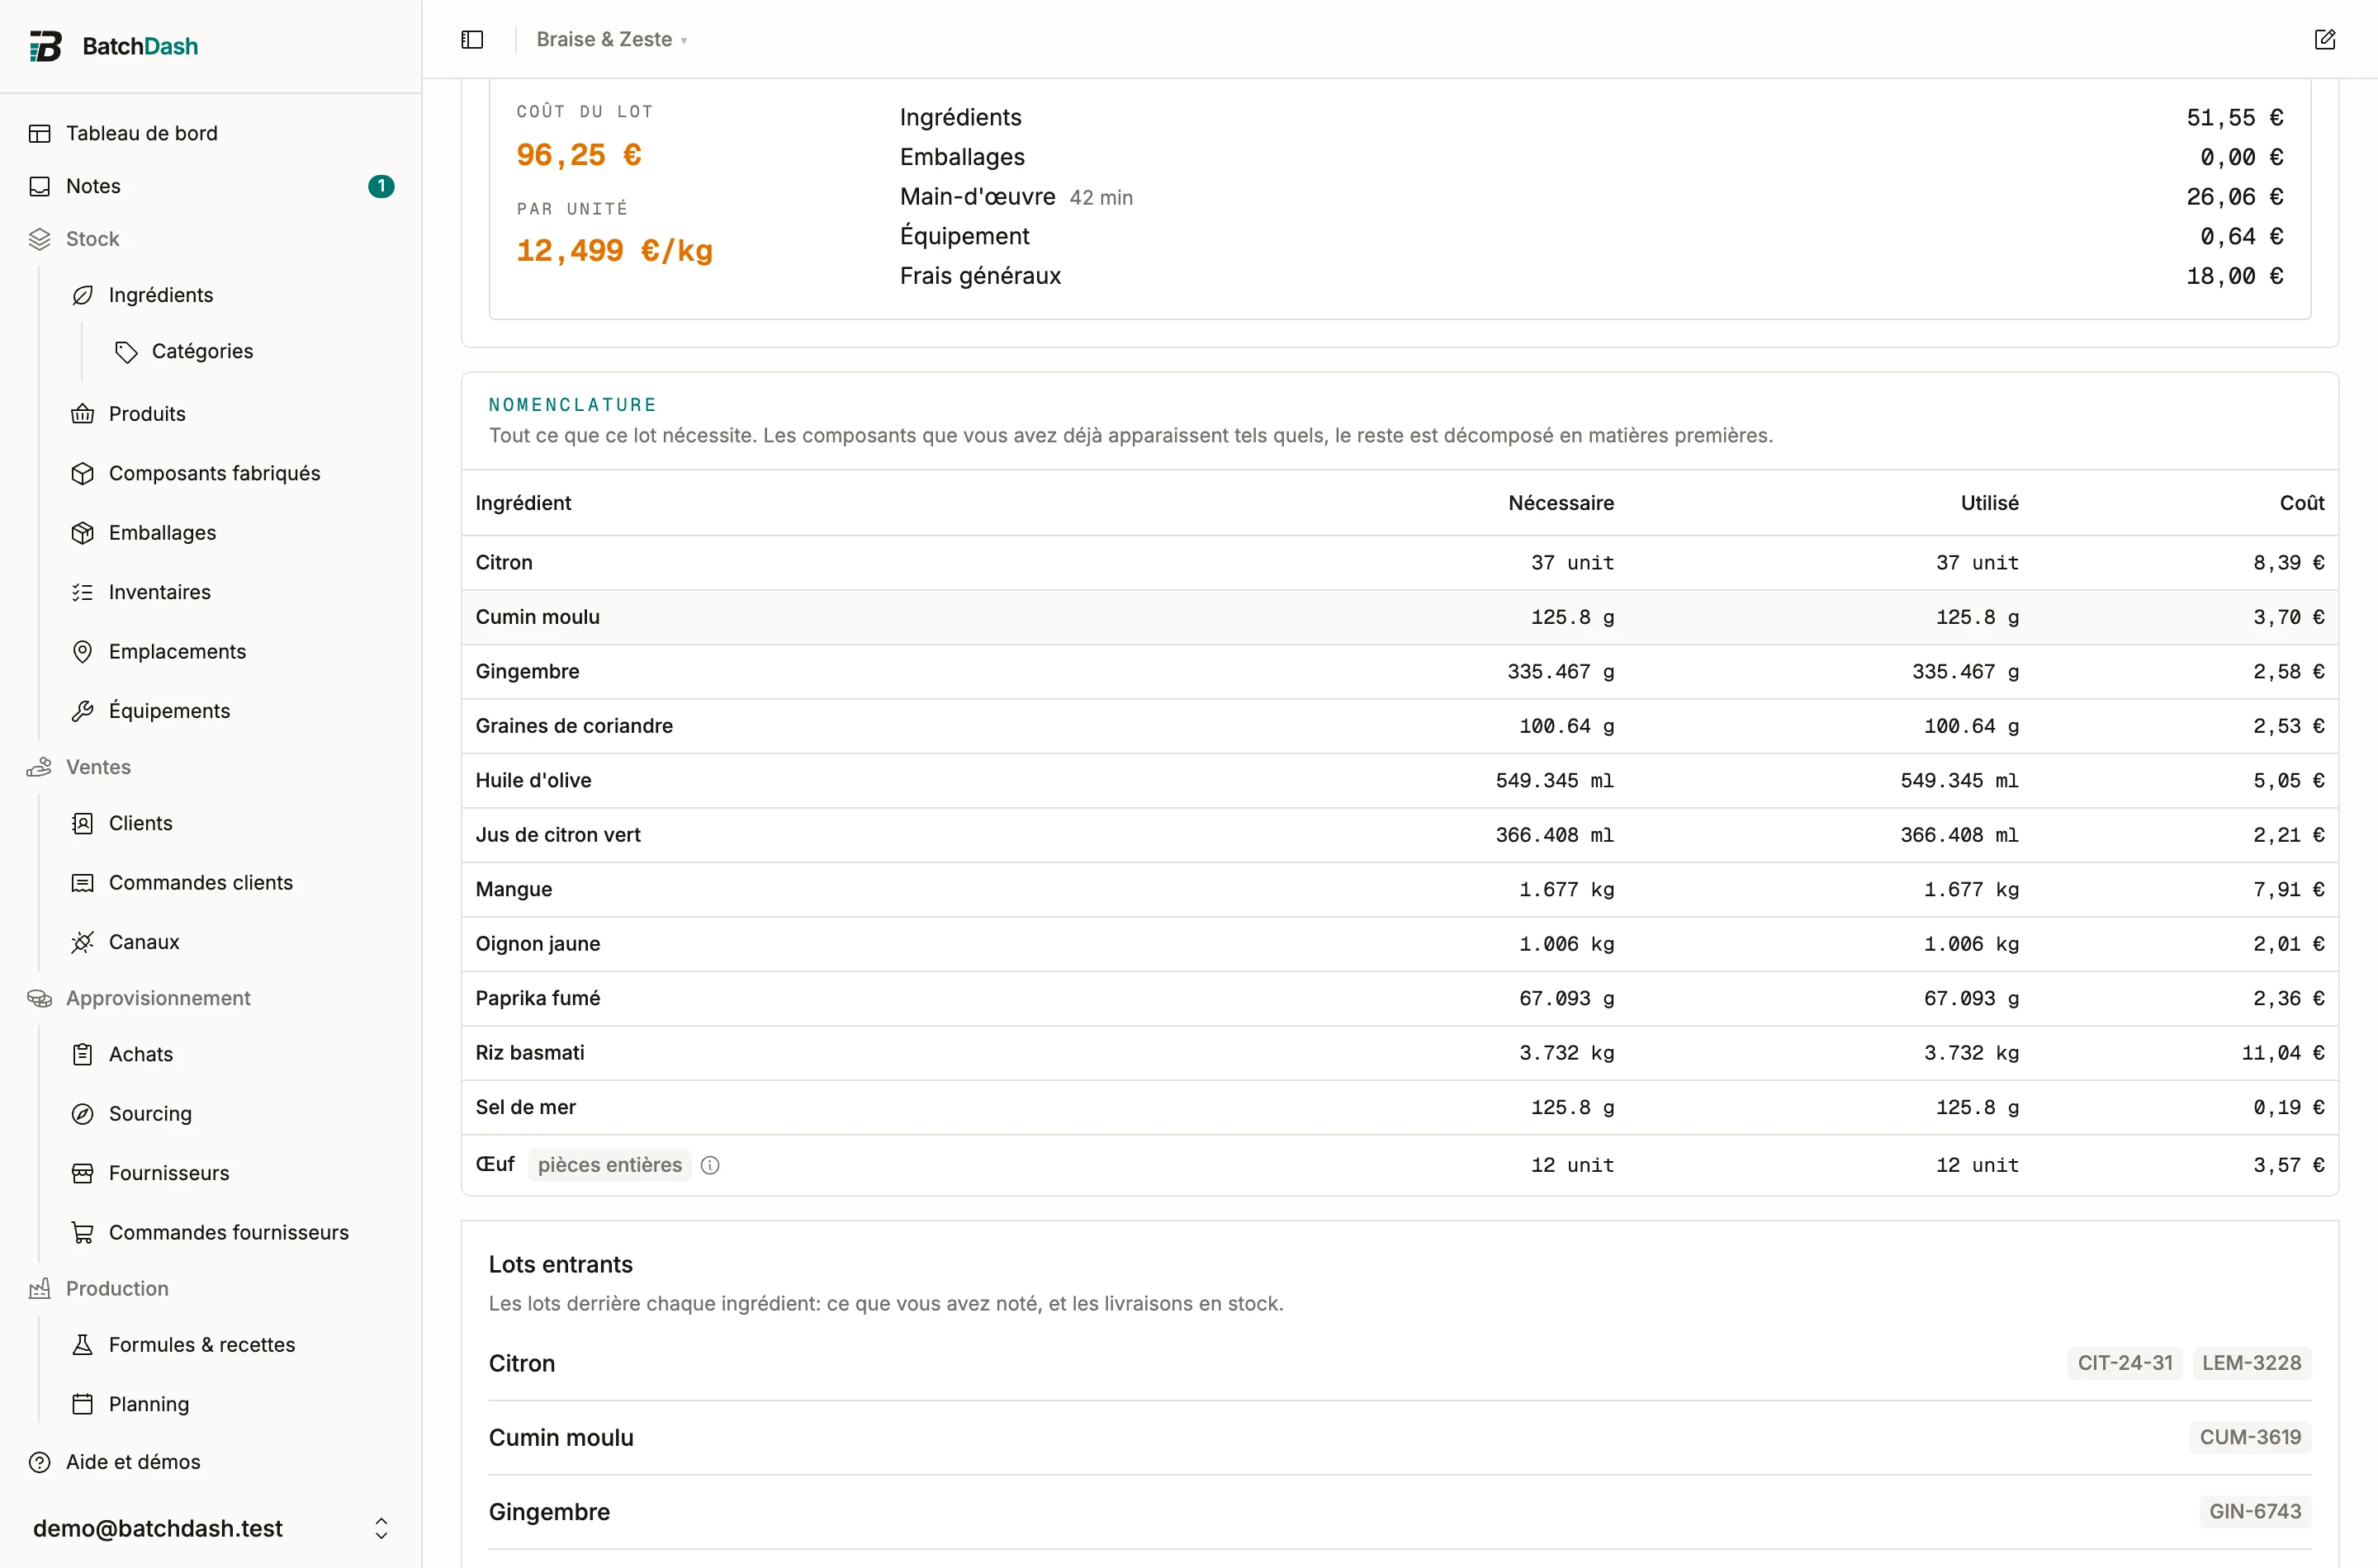
Task: Click the Achats clipboard icon
Action: [x=83, y=1054]
